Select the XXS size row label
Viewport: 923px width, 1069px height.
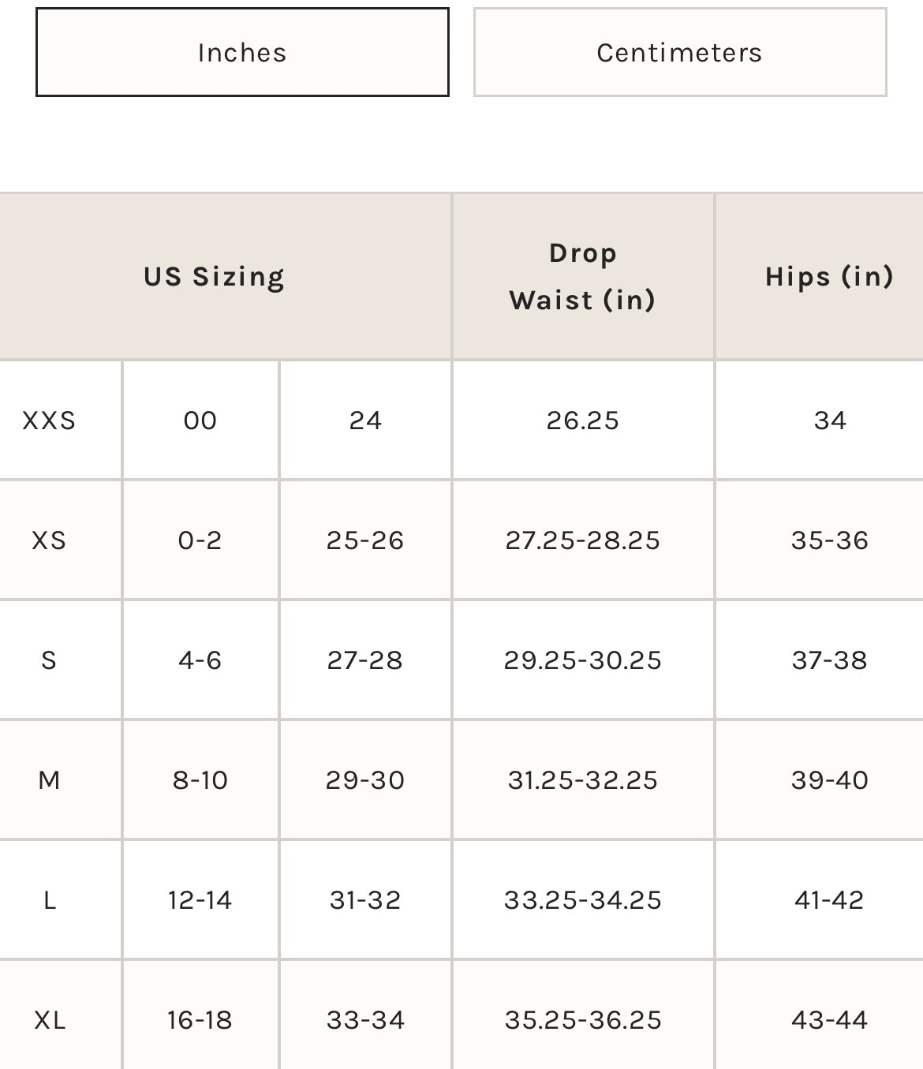49,420
